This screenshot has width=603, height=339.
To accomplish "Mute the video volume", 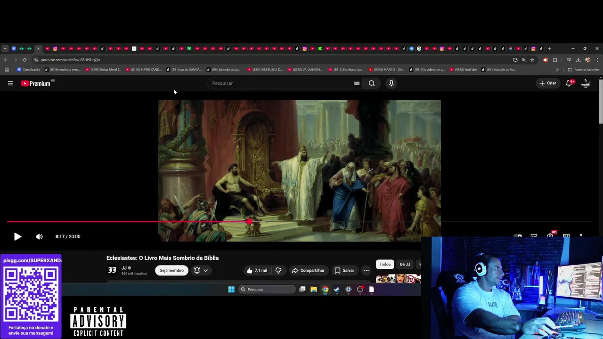I will point(39,237).
